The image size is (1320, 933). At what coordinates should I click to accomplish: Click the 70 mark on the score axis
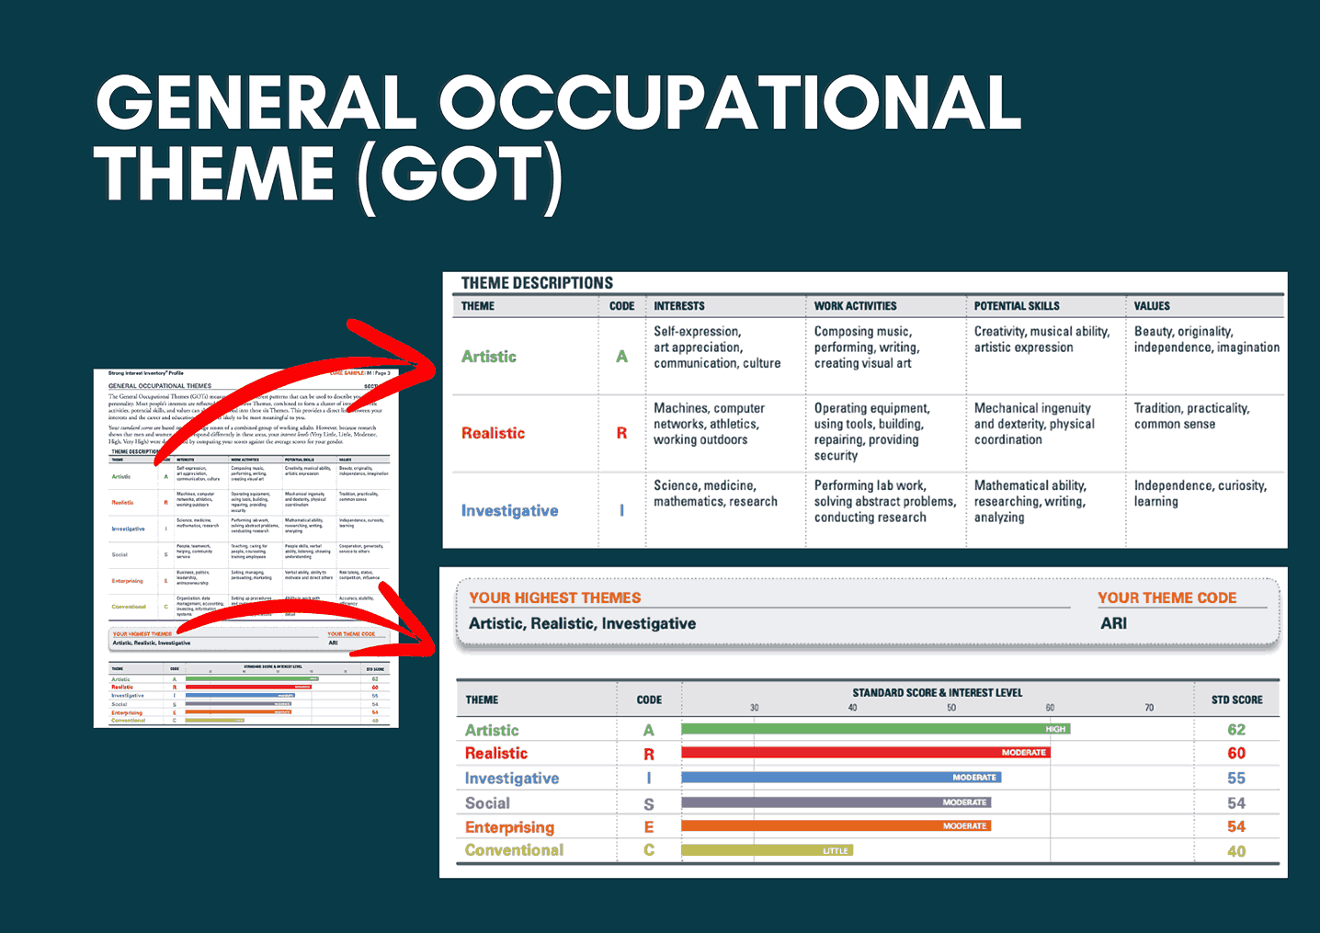coord(1149,708)
